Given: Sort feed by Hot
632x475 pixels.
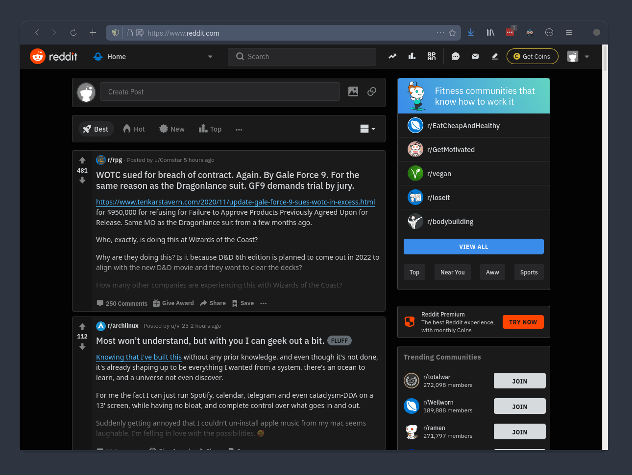Looking at the screenshot, I should (134, 129).
